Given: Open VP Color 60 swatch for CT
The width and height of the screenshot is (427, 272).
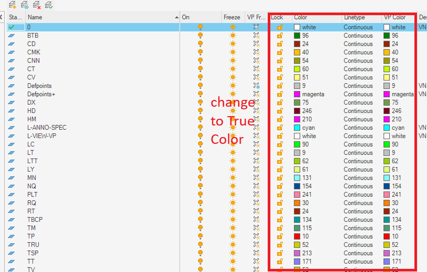Looking at the screenshot, I should click(386, 69).
